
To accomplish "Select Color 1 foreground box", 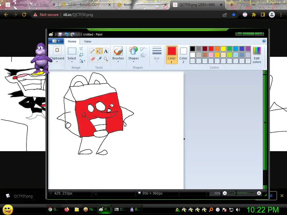I will [x=172, y=55].
